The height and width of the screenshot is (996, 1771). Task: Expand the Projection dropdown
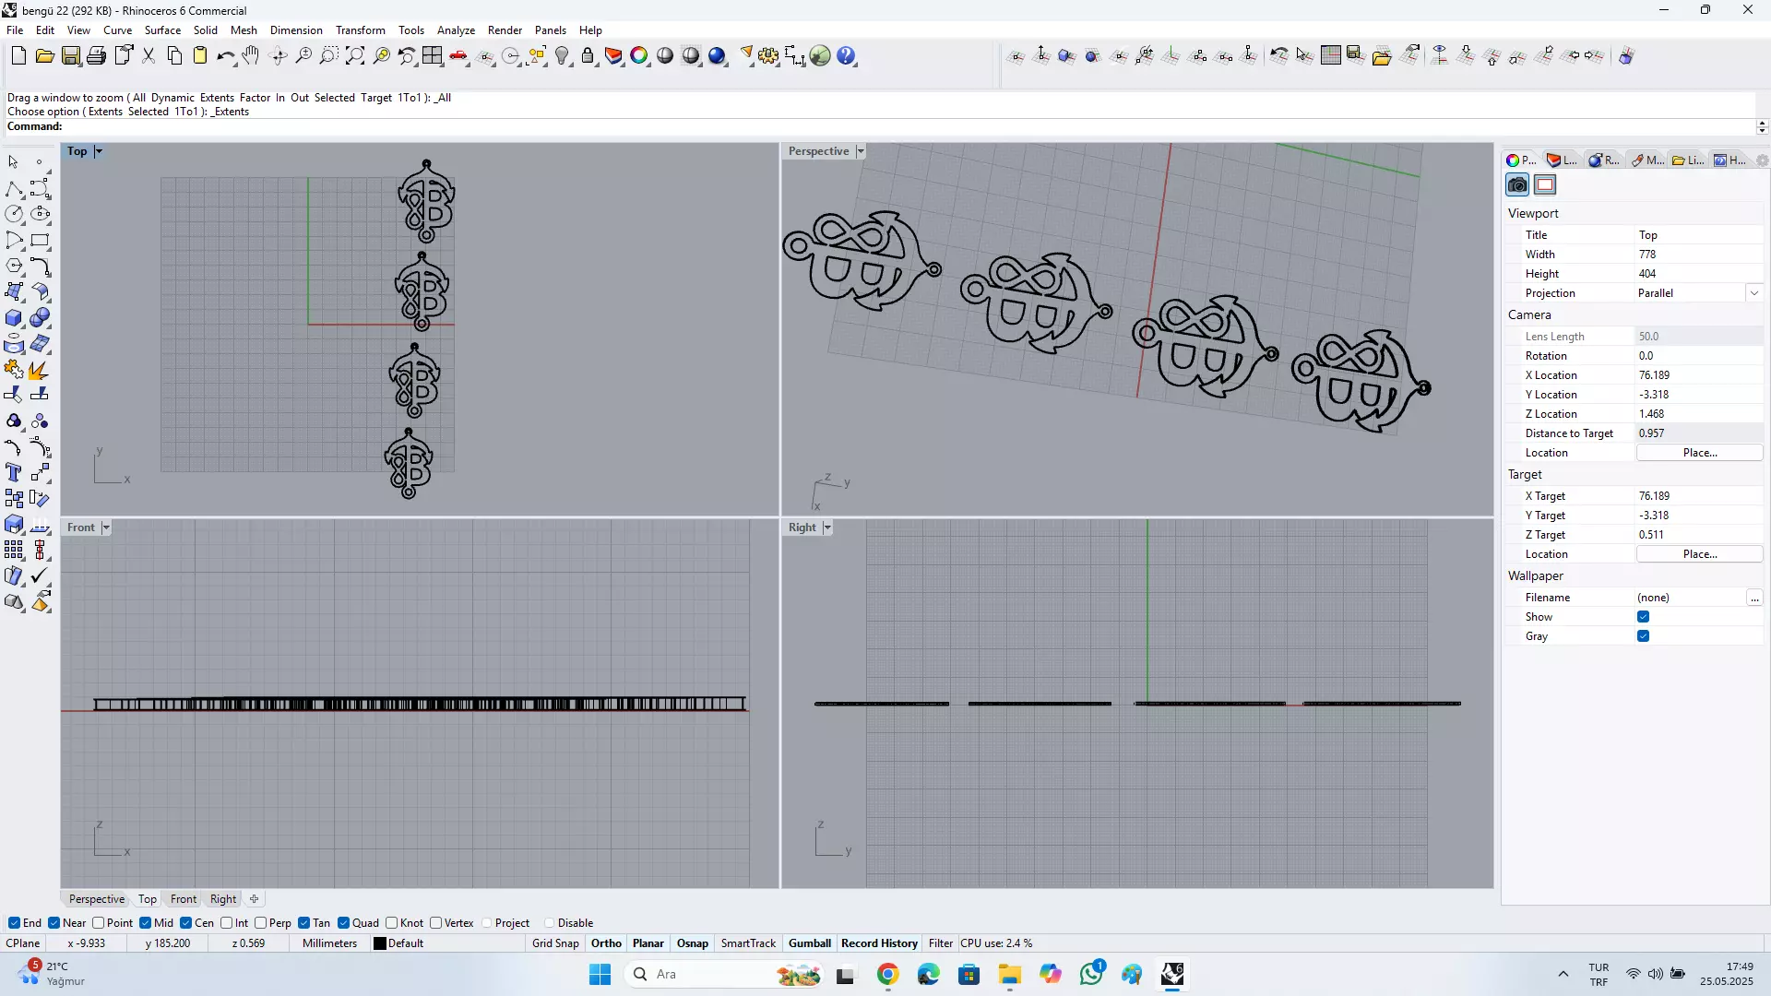coord(1753,293)
